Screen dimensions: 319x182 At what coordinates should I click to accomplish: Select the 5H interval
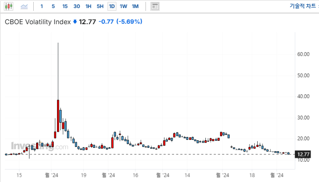coord(100,7)
